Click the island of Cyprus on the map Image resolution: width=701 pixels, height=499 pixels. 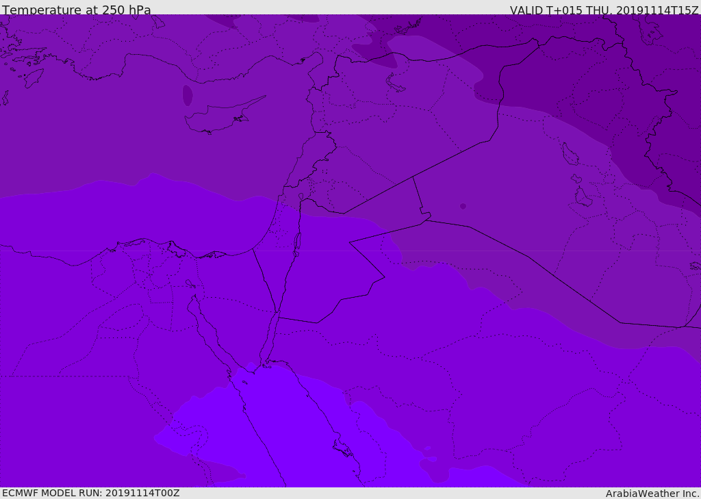coord(221,117)
